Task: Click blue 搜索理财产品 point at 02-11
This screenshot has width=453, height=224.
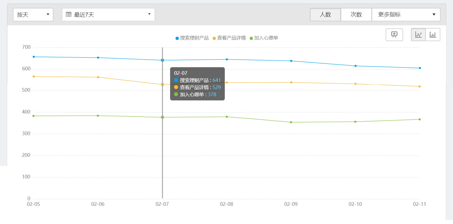Action: pos(420,68)
